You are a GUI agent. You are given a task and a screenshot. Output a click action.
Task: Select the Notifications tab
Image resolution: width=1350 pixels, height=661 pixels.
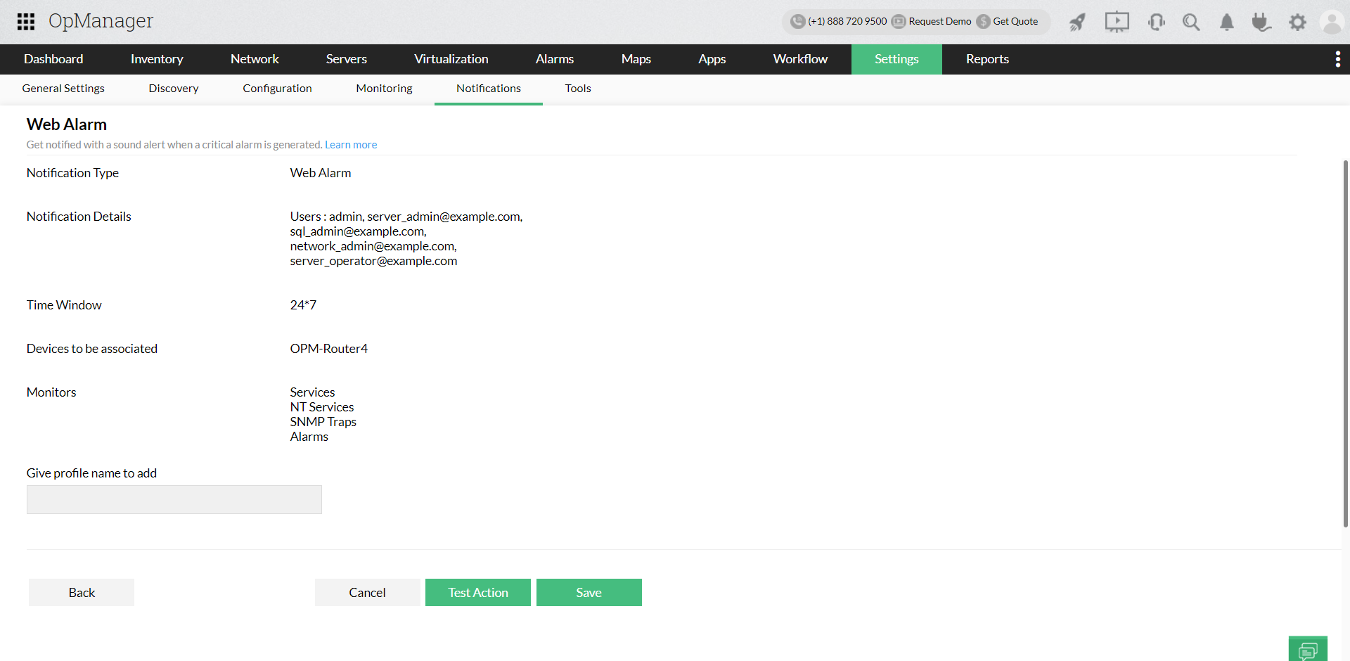pos(489,89)
